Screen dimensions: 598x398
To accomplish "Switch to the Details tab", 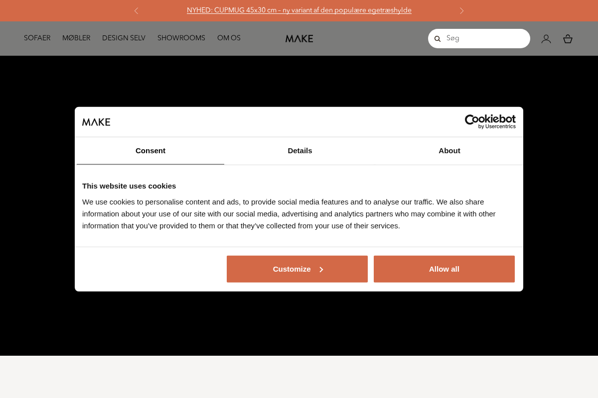I will [299, 151].
